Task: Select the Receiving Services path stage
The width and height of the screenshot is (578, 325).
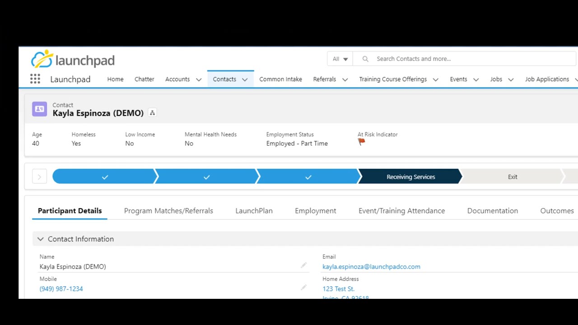Action: (x=410, y=177)
